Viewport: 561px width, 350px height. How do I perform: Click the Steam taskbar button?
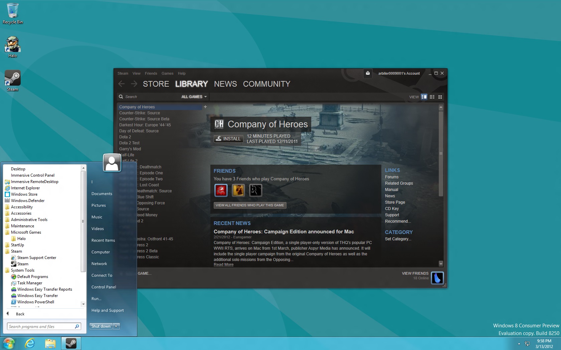coord(71,343)
